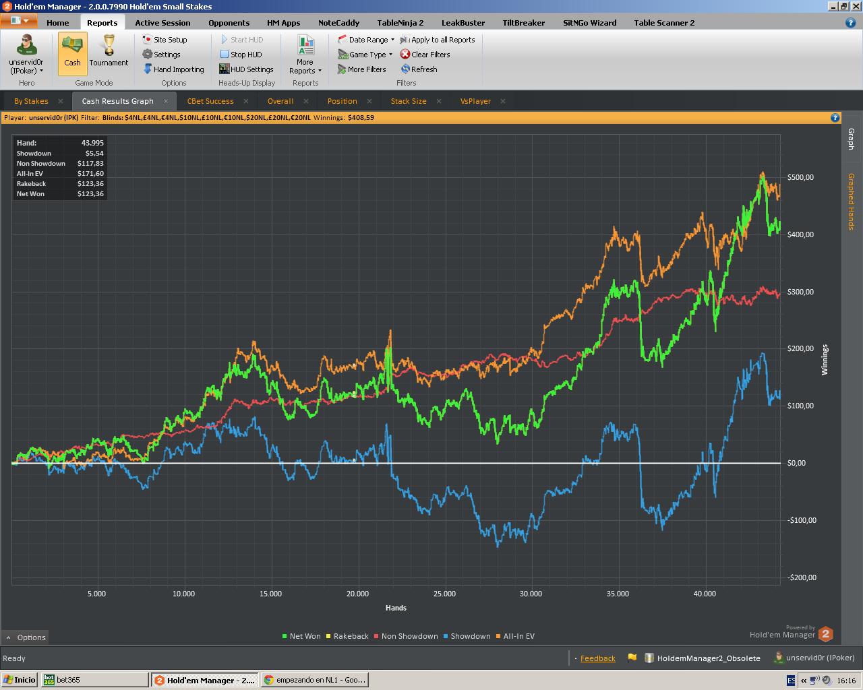Click the ES language indicator in tray
The width and height of the screenshot is (863, 690).
[x=791, y=681]
